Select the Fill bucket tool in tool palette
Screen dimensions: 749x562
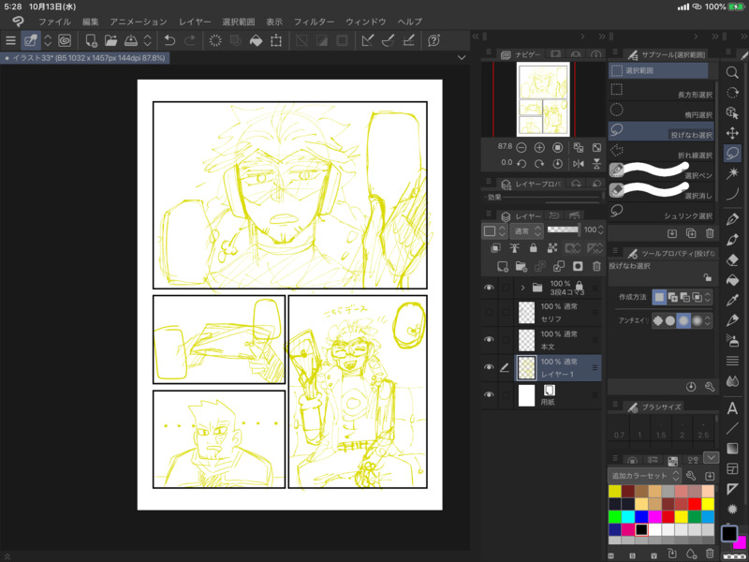click(x=732, y=280)
